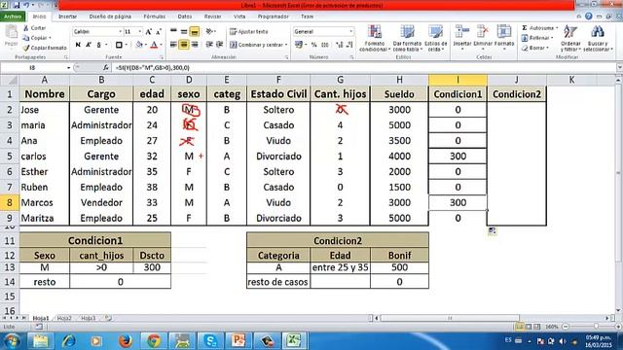Toggle middle vertical alignment
The height and width of the screenshot is (350, 623).
[184, 31]
